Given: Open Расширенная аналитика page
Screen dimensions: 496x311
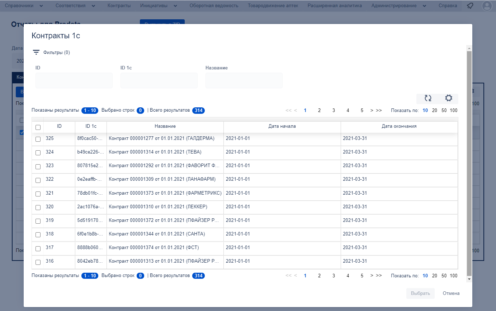Looking at the screenshot, I should 335,6.
